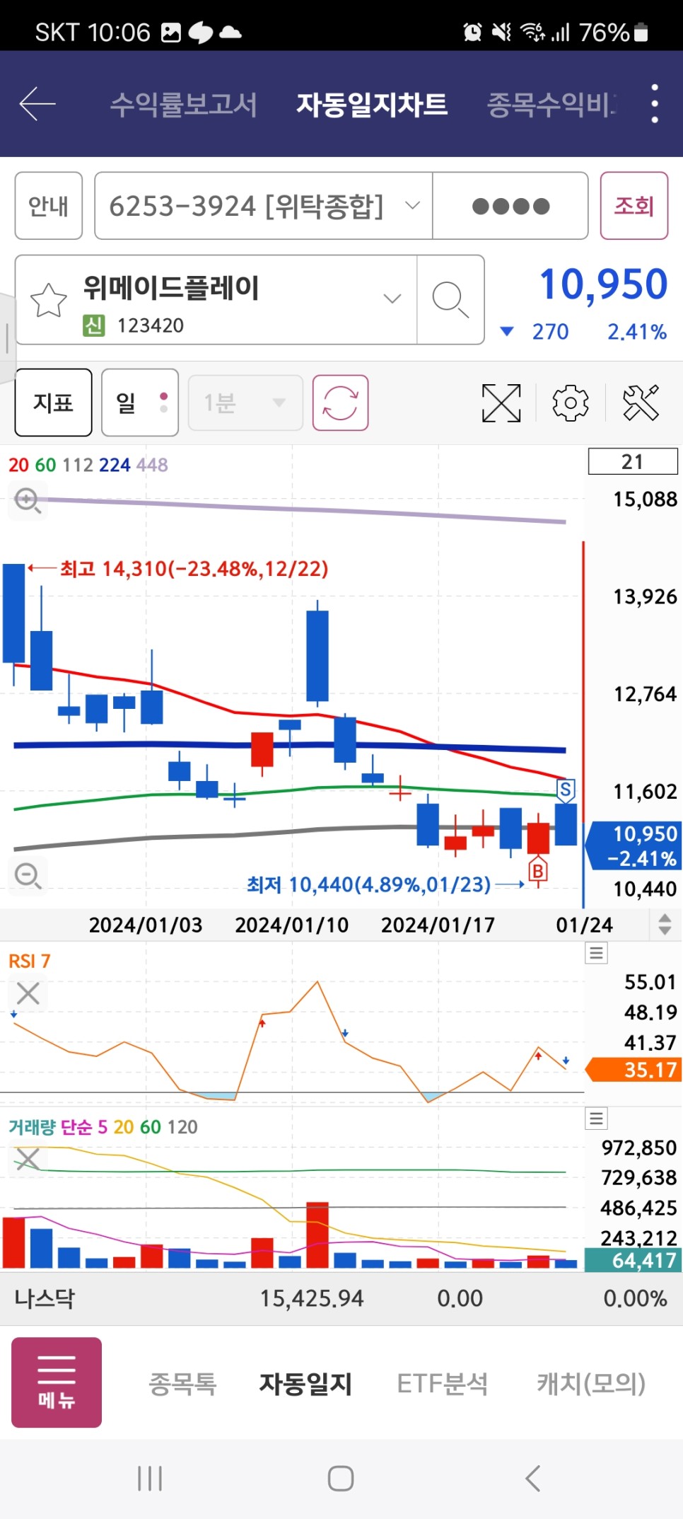Adjust date axis up-down stepper

click(x=665, y=924)
